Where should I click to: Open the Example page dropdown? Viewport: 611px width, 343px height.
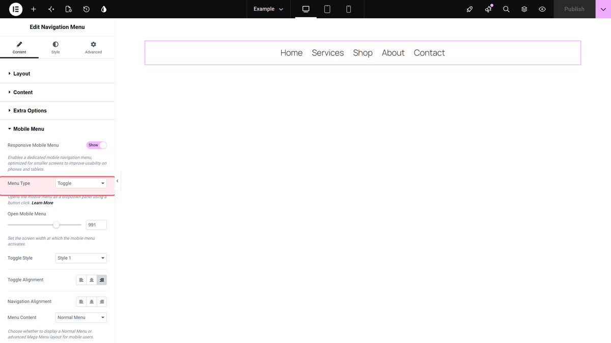pos(268,9)
